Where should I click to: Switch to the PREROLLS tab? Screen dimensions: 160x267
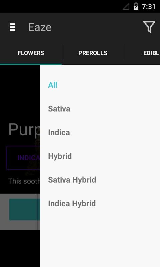tap(93, 53)
